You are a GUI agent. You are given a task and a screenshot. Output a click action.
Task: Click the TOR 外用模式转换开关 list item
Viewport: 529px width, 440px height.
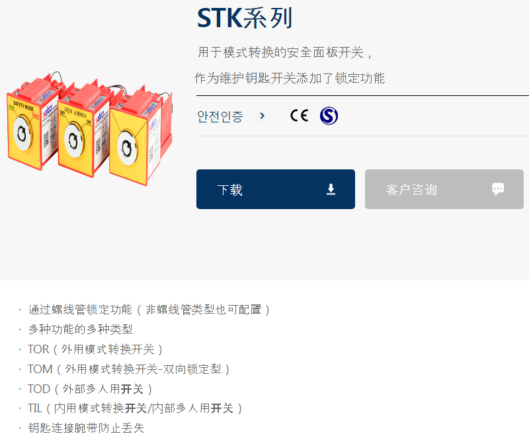tap(95, 349)
